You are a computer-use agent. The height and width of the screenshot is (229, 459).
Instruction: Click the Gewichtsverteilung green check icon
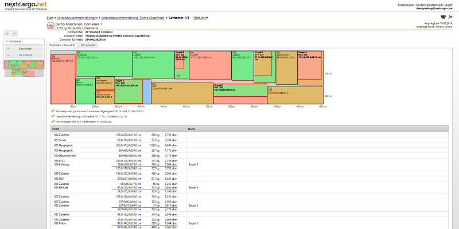tap(52, 116)
